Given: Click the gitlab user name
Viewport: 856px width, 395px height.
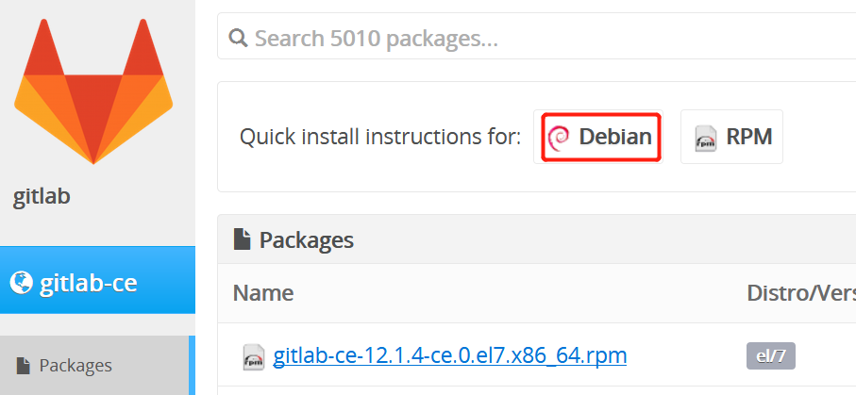Looking at the screenshot, I should pos(42,198).
